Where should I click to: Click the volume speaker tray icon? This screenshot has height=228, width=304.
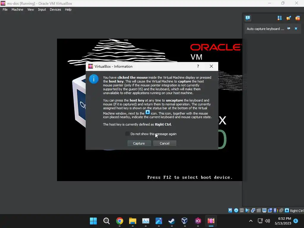click(267, 221)
